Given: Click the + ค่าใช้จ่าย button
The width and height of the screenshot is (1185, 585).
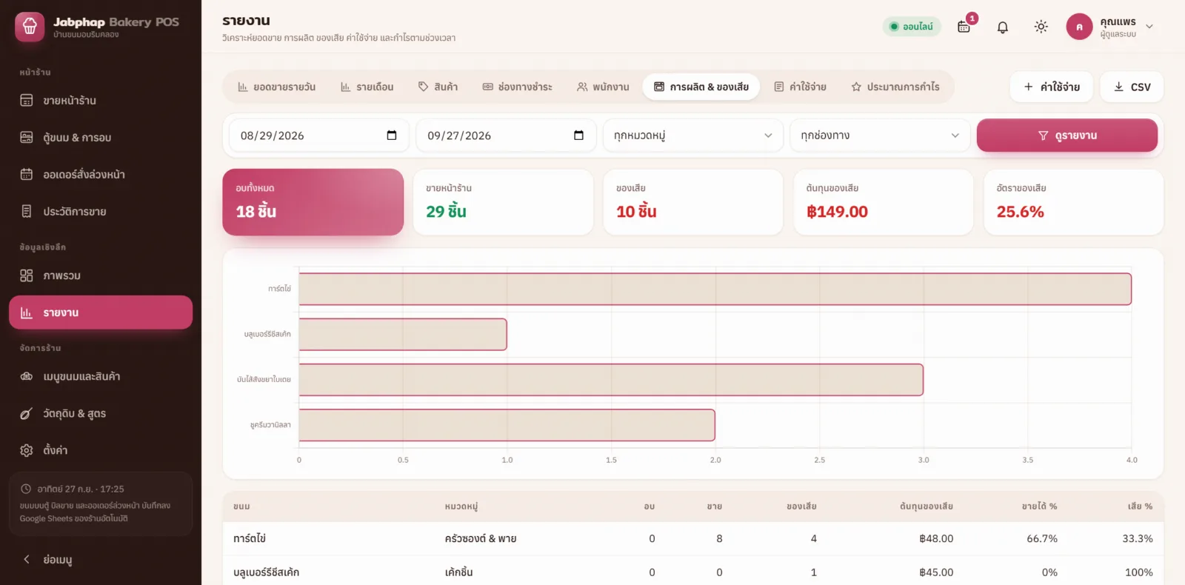Looking at the screenshot, I should tap(1052, 87).
